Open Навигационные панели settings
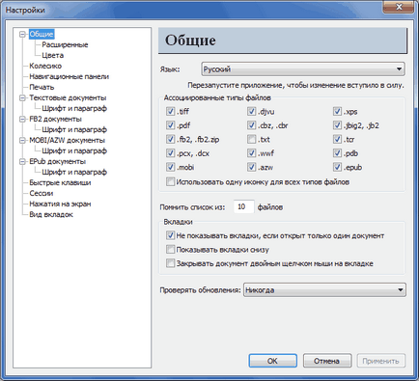This screenshot has width=419, height=381. tap(70, 76)
